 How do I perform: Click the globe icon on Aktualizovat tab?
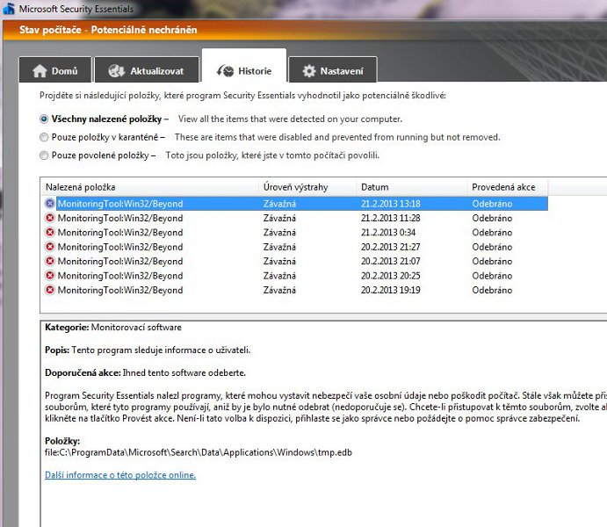pyautogui.click(x=116, y=72)
